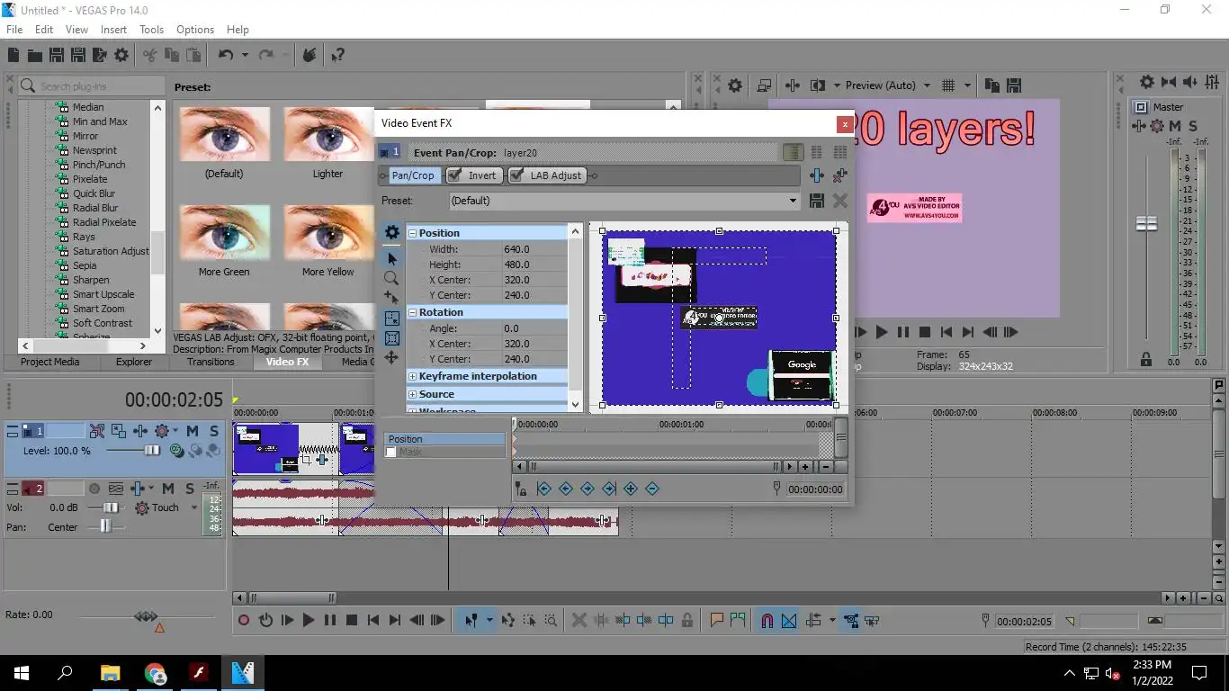Click the Open project folder icon
The height and width of the screenshot is (691, 1229).
35,56
